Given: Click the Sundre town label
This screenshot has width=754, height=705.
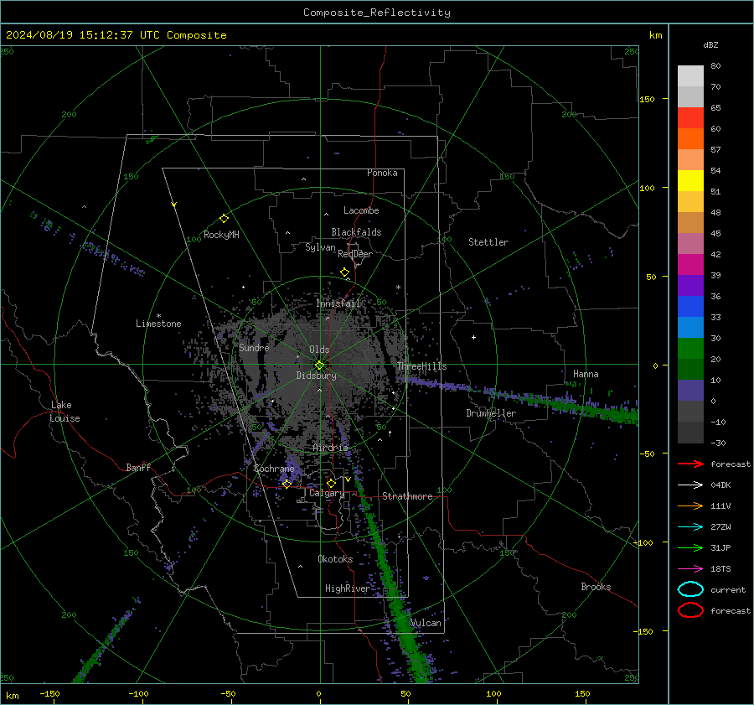Looking at the screenshot, I should [x=254, y=348].
